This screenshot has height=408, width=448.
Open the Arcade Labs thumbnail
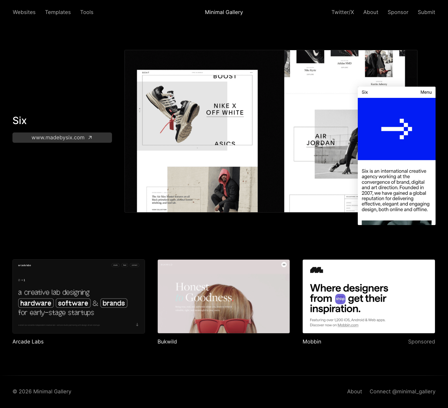point(79,296)
